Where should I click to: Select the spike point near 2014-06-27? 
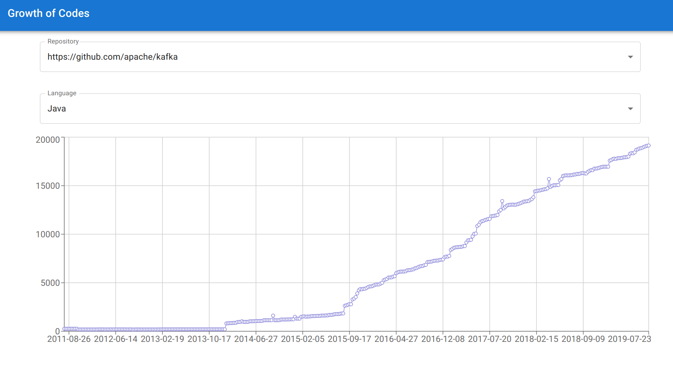273,315
